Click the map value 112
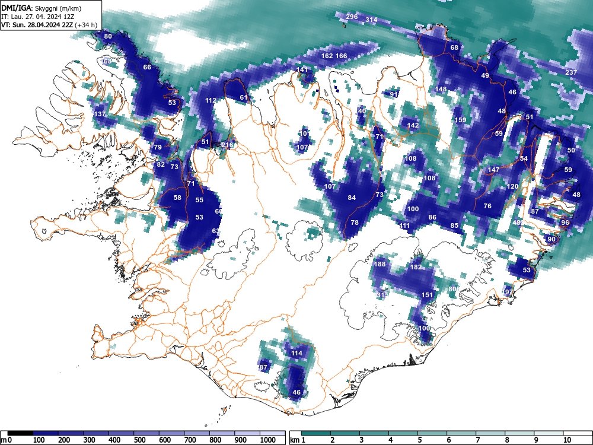Viewport: 593px width, 445px height. tap(211, 100)
